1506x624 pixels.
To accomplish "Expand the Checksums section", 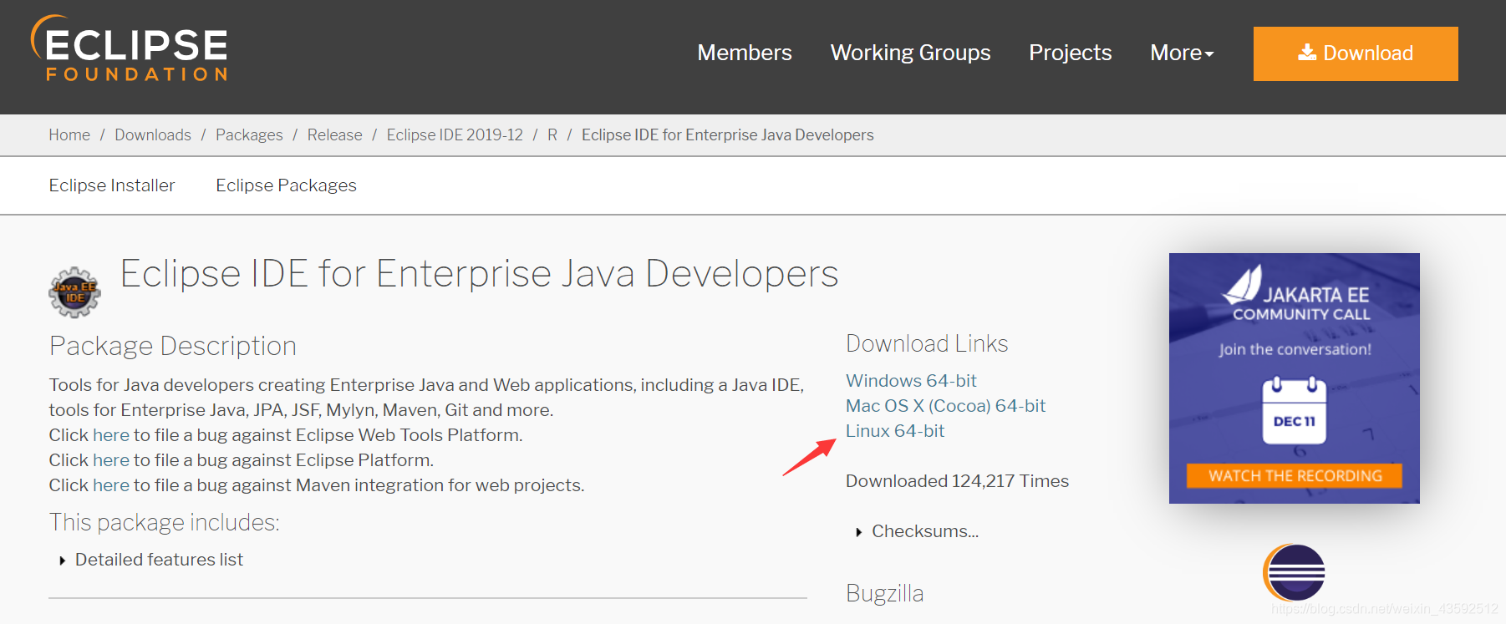I will click(x=917, y=531).
